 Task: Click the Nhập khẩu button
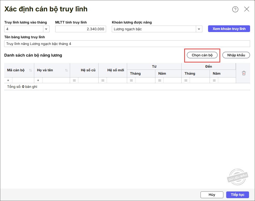(x=236, y=55)
